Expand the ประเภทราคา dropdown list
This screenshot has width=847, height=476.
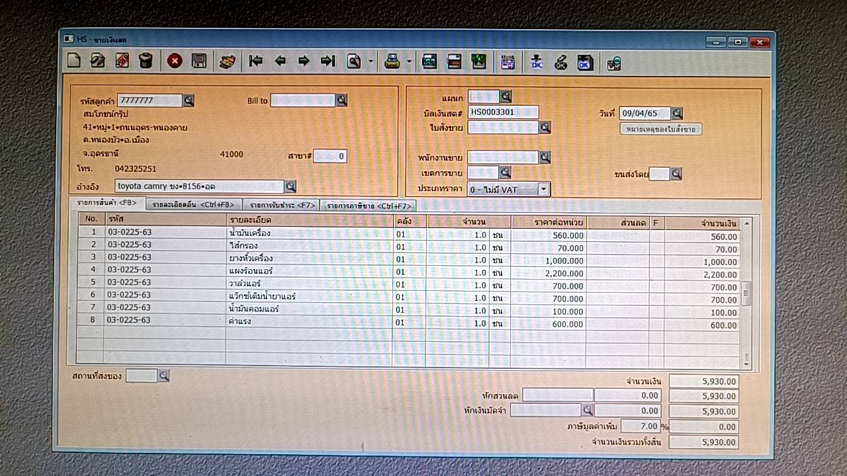543,189
